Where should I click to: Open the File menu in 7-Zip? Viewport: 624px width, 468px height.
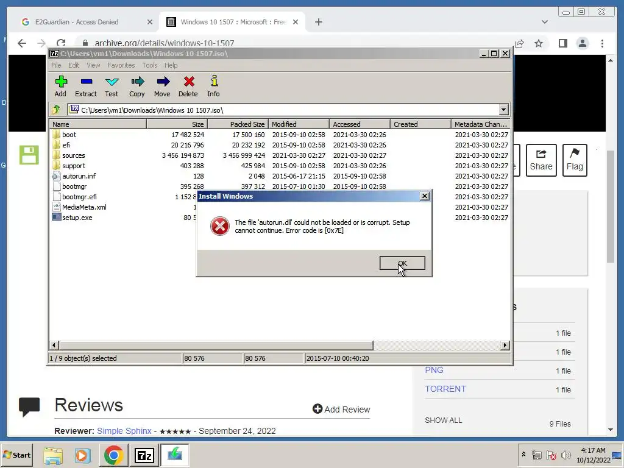point(56,65)
